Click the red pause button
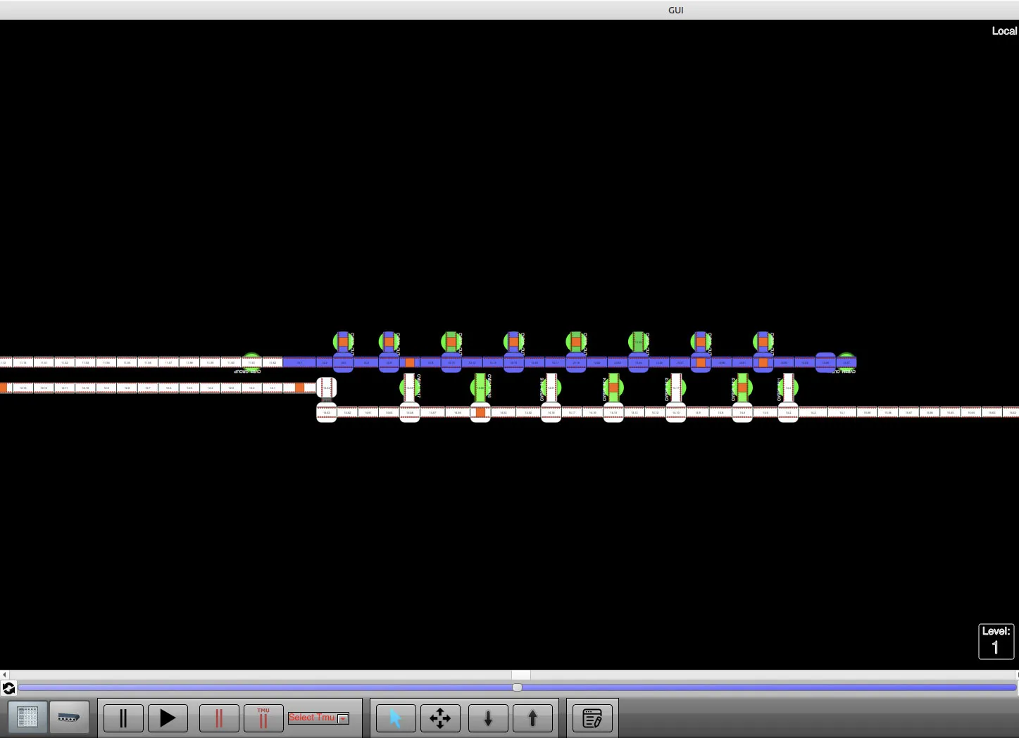Viewport: 1019px width, 738px height. tap(219, 718)
